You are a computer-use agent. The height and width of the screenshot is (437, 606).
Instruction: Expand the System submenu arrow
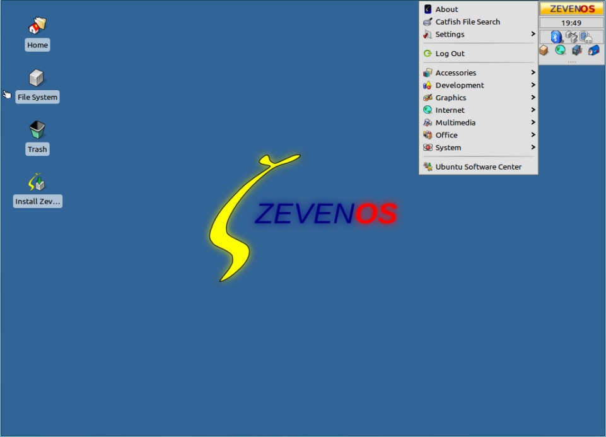(533, 147)
